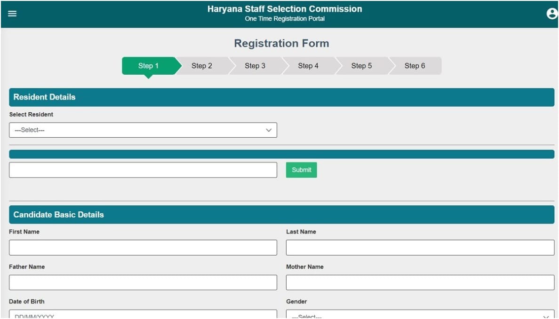Click into the Last Name field
559x319 pixels.
(420, 248)
